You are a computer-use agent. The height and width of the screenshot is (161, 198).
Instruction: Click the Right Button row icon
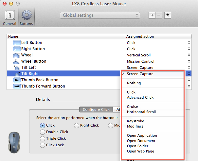(17, 49)
